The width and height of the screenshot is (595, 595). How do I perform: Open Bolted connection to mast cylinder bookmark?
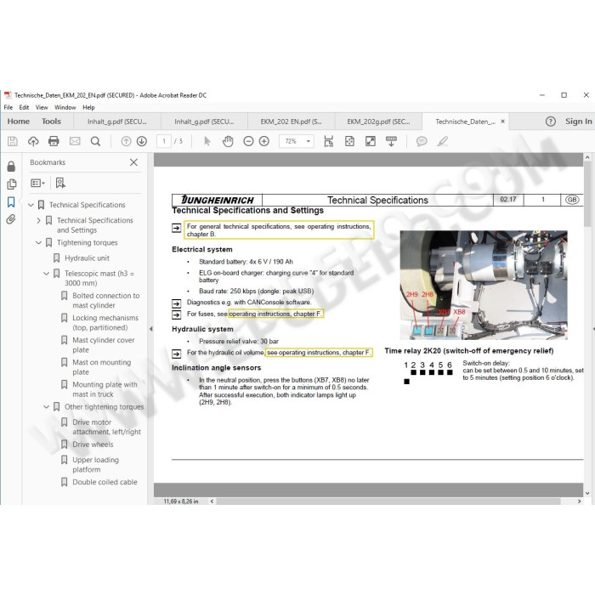click(106, 301)
